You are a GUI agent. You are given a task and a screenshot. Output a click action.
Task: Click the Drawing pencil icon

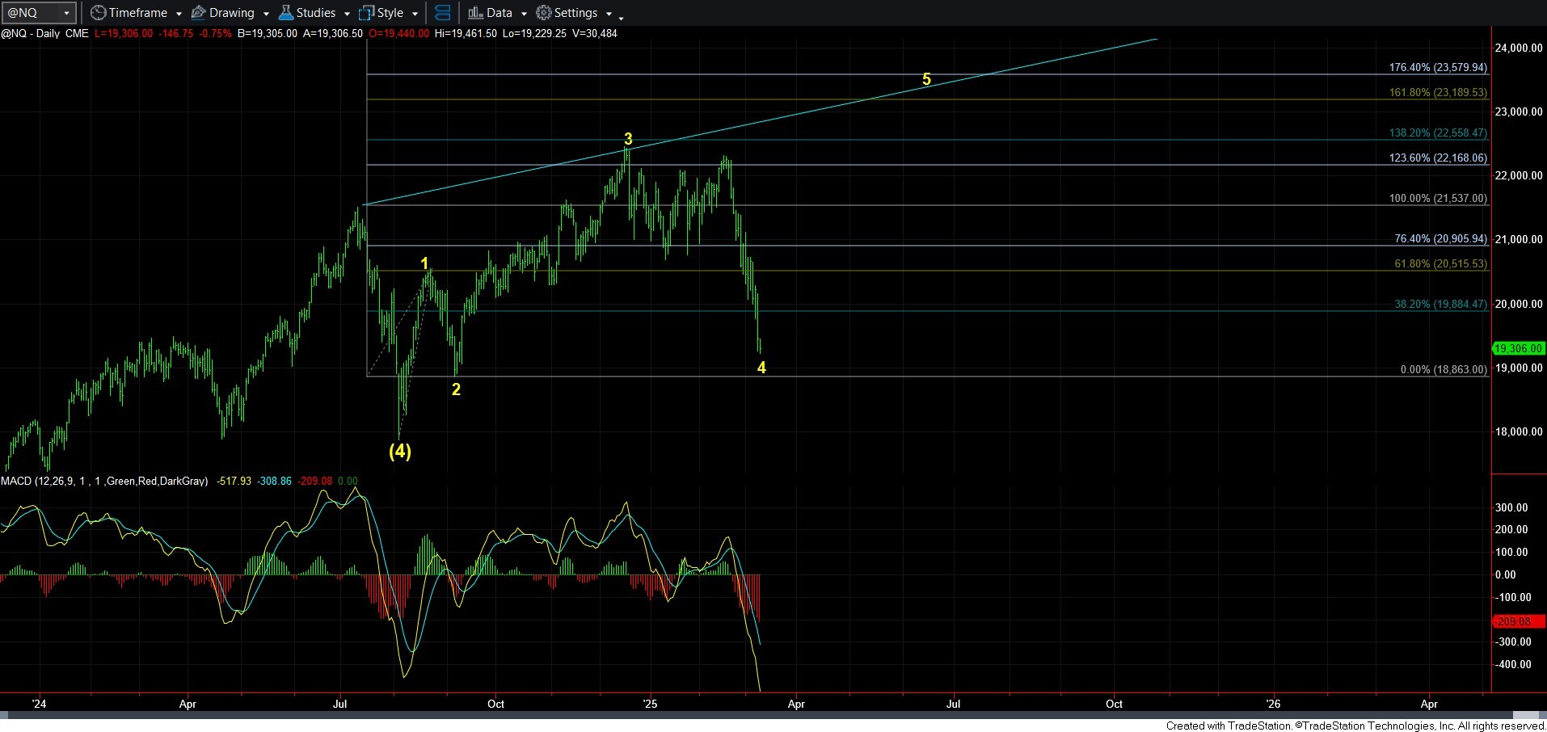(x=198, y=13)
